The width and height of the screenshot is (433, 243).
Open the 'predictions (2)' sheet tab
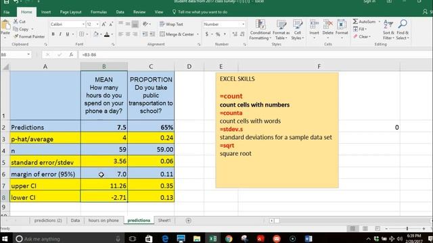[x=48, y=221]
